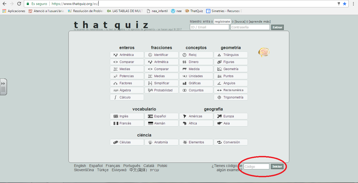Open the ThatQuiz bookmark

[x=194, y=11]
